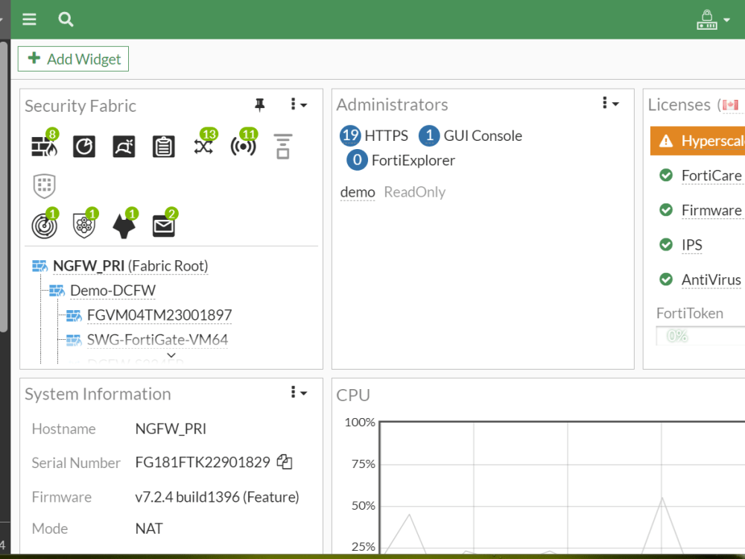Viewport: 745px width, 559px height.
Task: Expand the fabric tree with the down chevron
Action: tap(171, 355)
